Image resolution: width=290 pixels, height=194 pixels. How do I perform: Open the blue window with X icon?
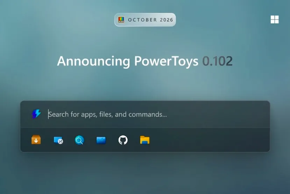pyautogui.click(x=58, y=140)
